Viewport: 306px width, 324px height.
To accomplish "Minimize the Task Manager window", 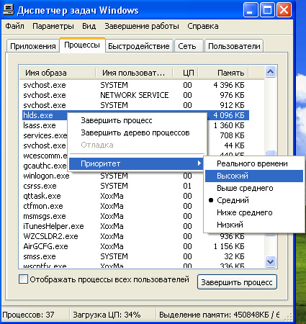I will [x=251, y=10].
